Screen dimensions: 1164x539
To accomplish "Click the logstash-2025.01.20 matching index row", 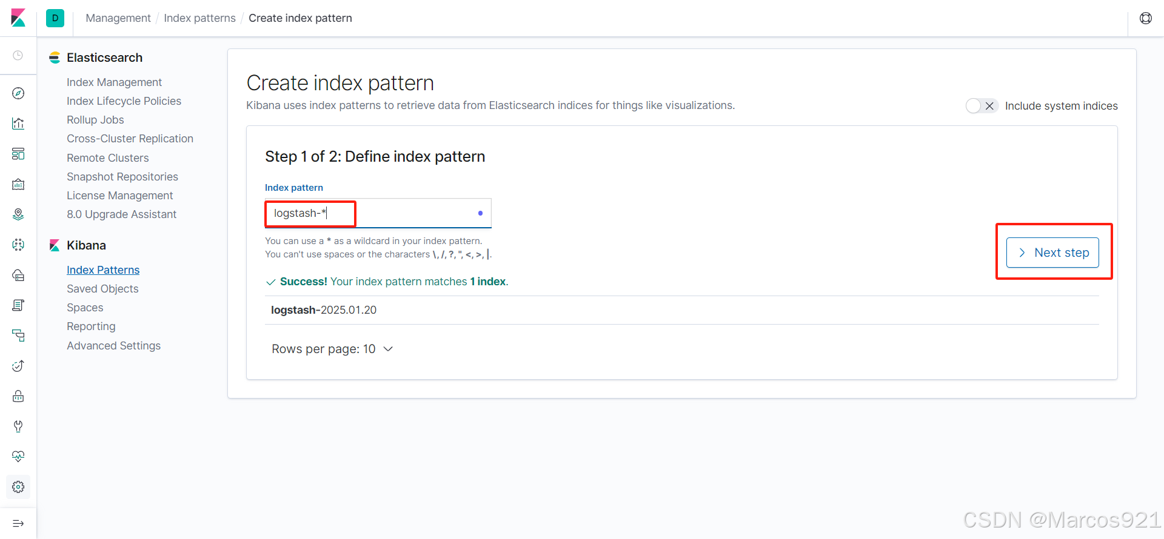I will tap(682, 310).
